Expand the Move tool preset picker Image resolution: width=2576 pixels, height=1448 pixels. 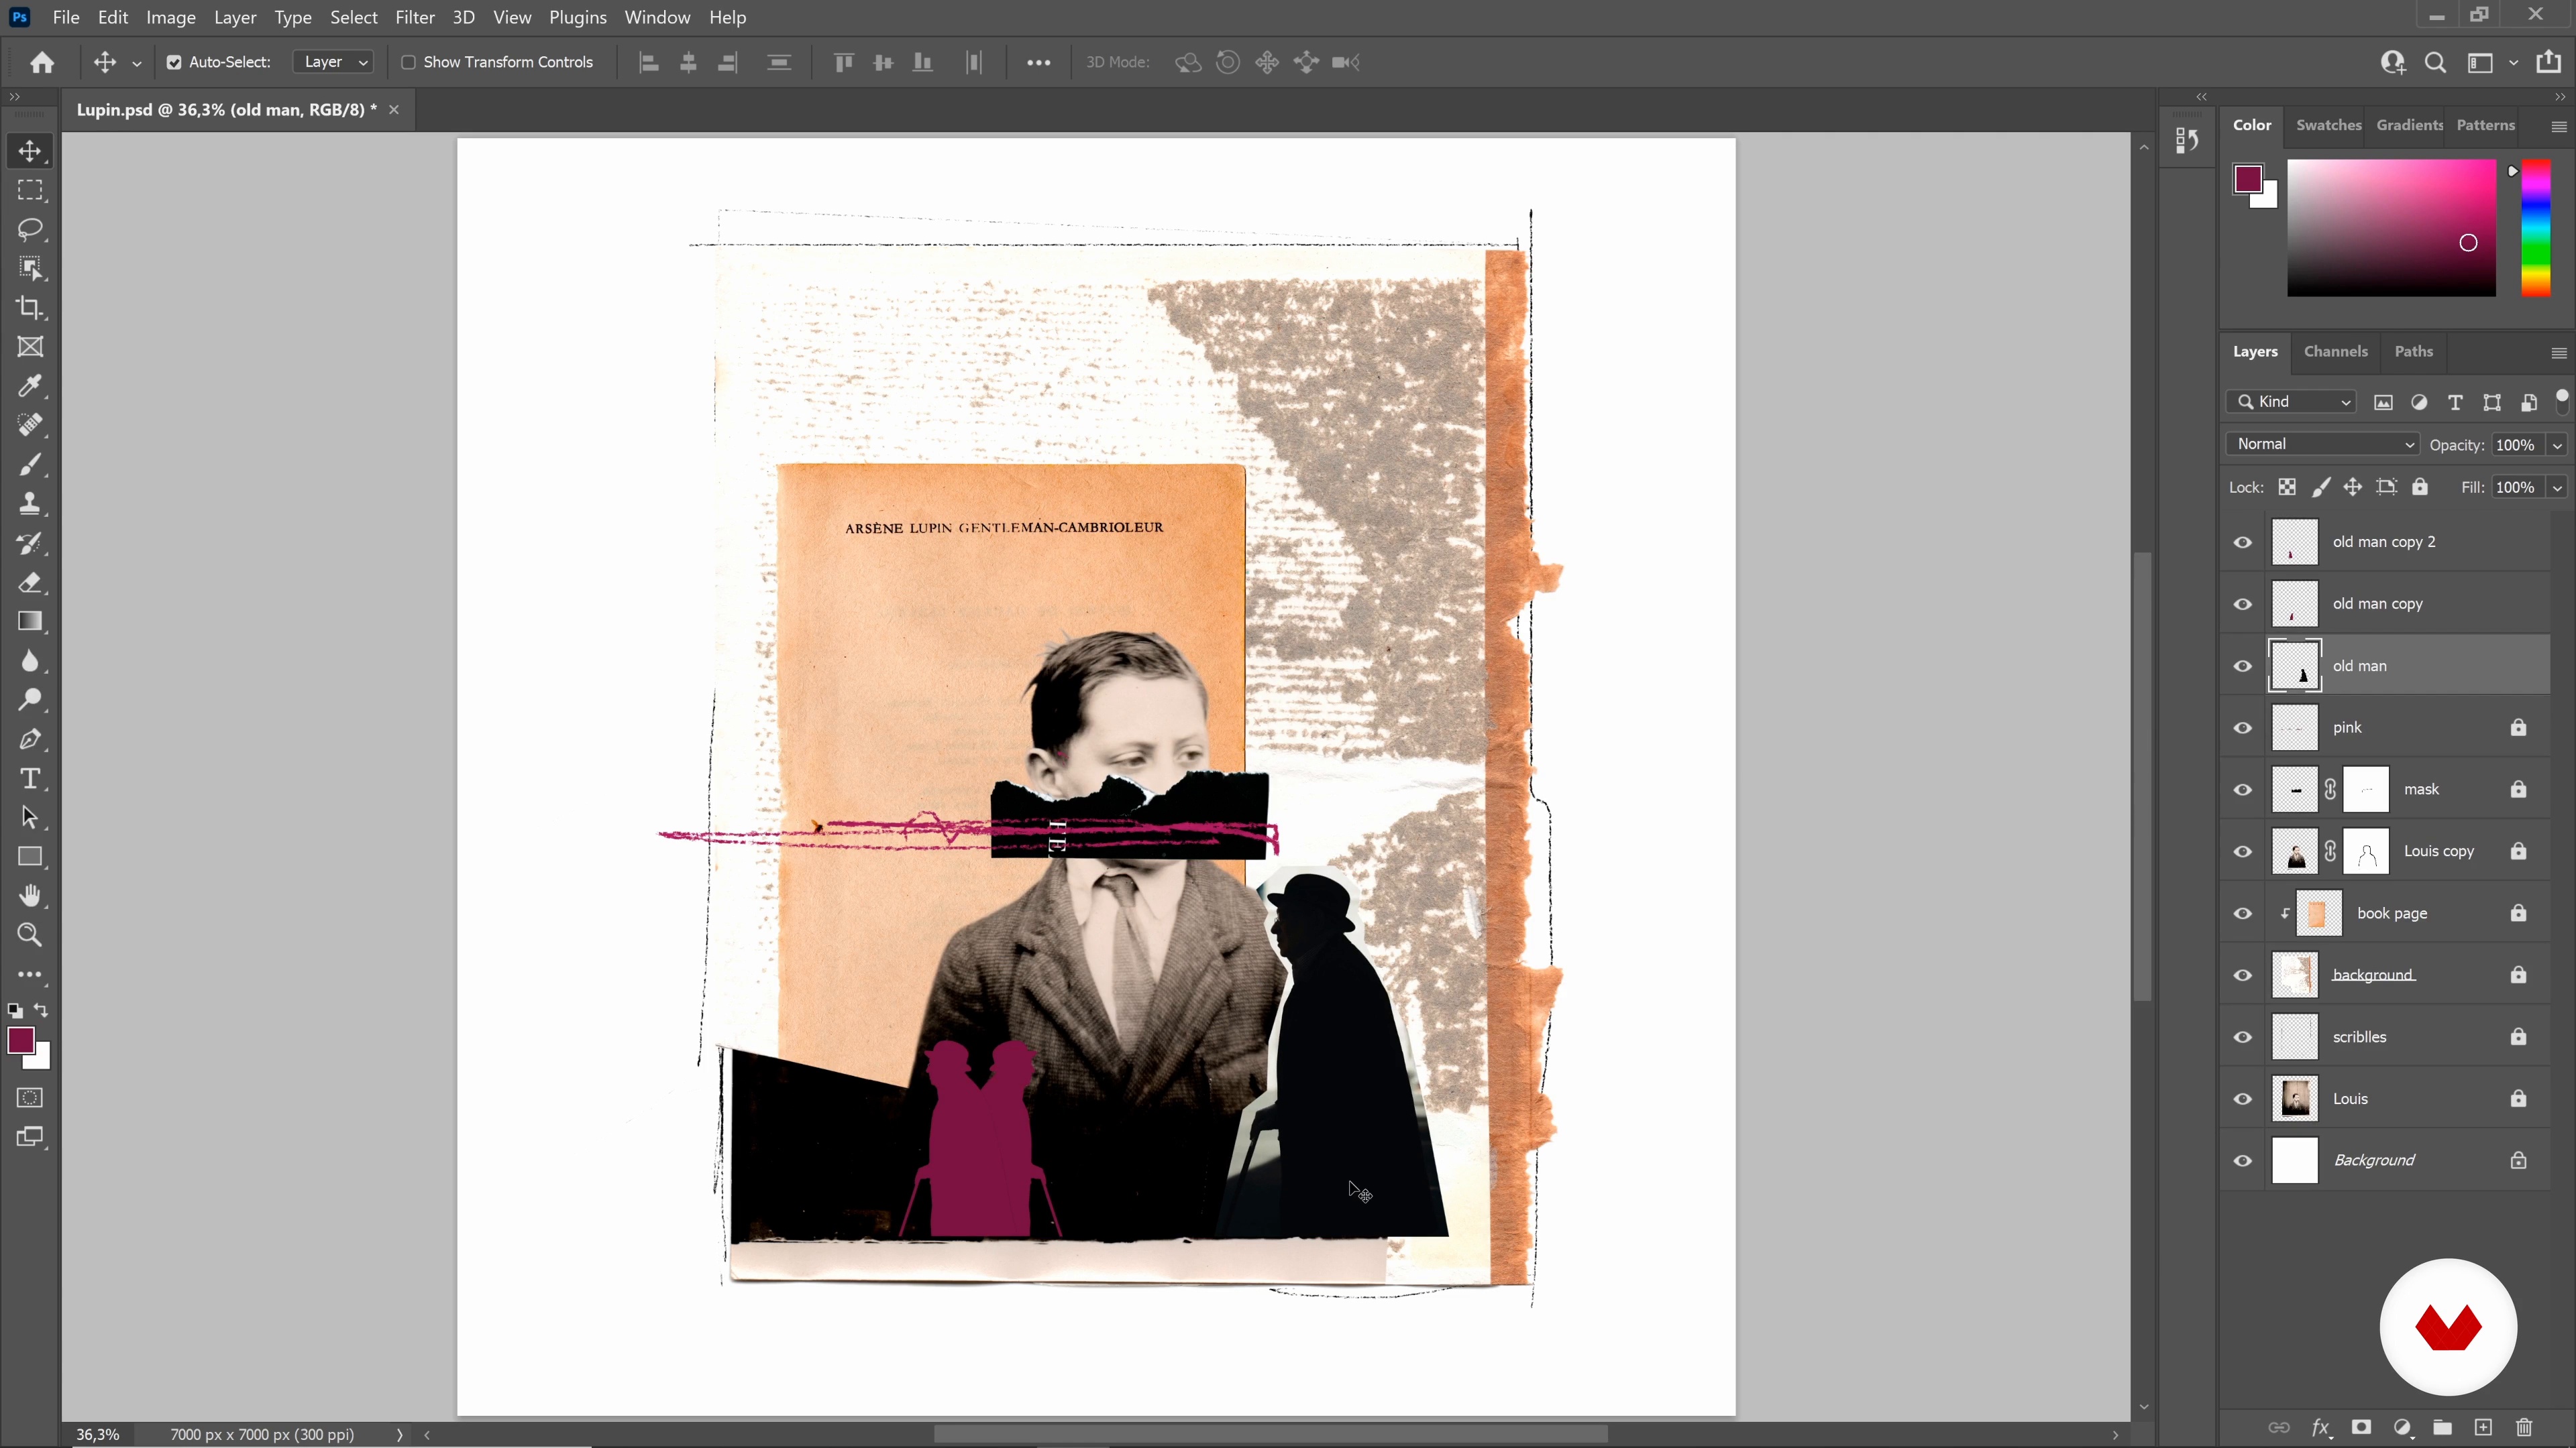pos(137,63)
